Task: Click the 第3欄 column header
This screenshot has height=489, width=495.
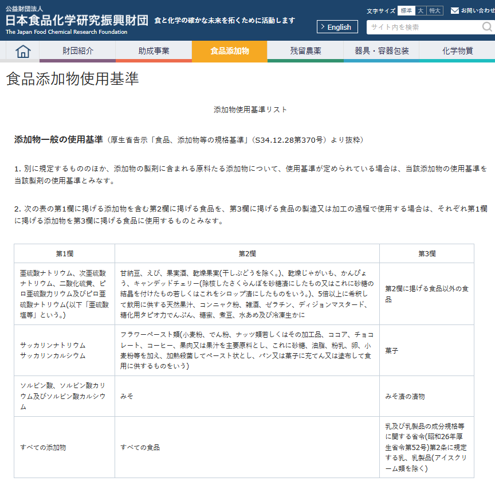Action: (x=427, y=253)
